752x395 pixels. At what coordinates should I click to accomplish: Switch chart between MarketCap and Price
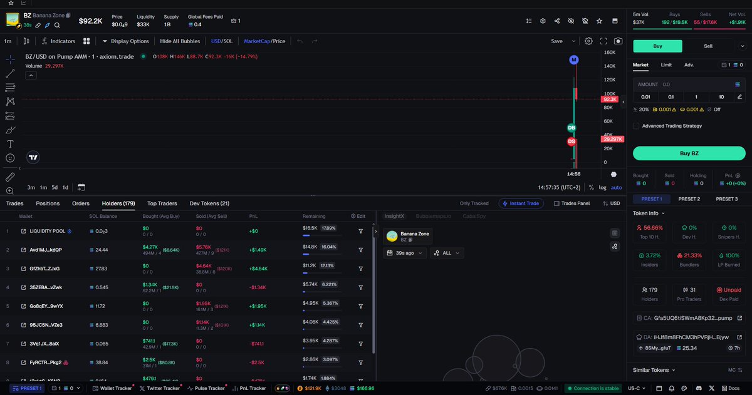(x=264, y=41)
